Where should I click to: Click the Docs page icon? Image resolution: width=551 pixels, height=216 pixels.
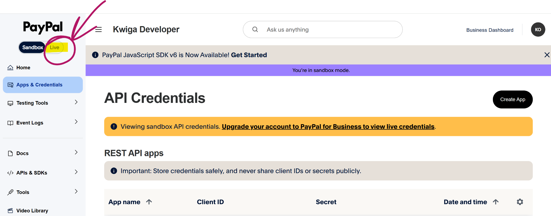[x=10, y=153]
